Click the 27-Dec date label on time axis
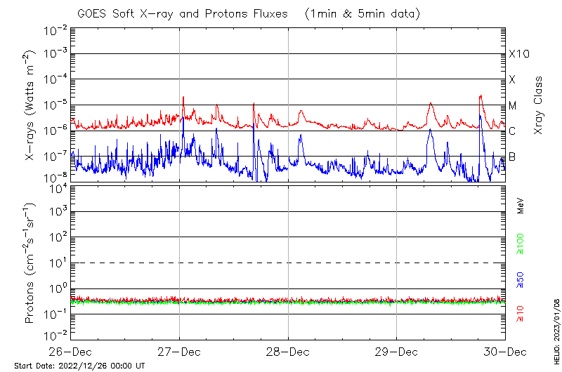Image resolution: width=562 pixels, height=372 pixels. coord(179,351)
